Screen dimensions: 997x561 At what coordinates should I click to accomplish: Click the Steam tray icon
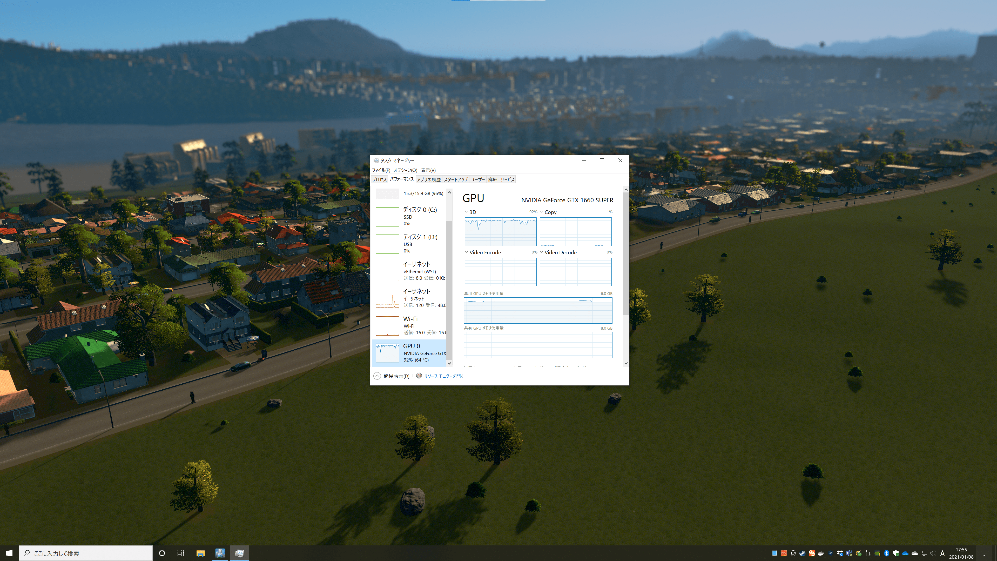pyautogui.click(x=802, y=553)
